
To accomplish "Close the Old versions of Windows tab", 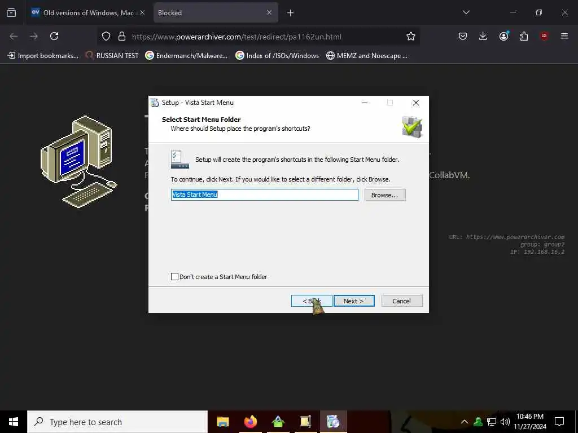I will (142, 12).
